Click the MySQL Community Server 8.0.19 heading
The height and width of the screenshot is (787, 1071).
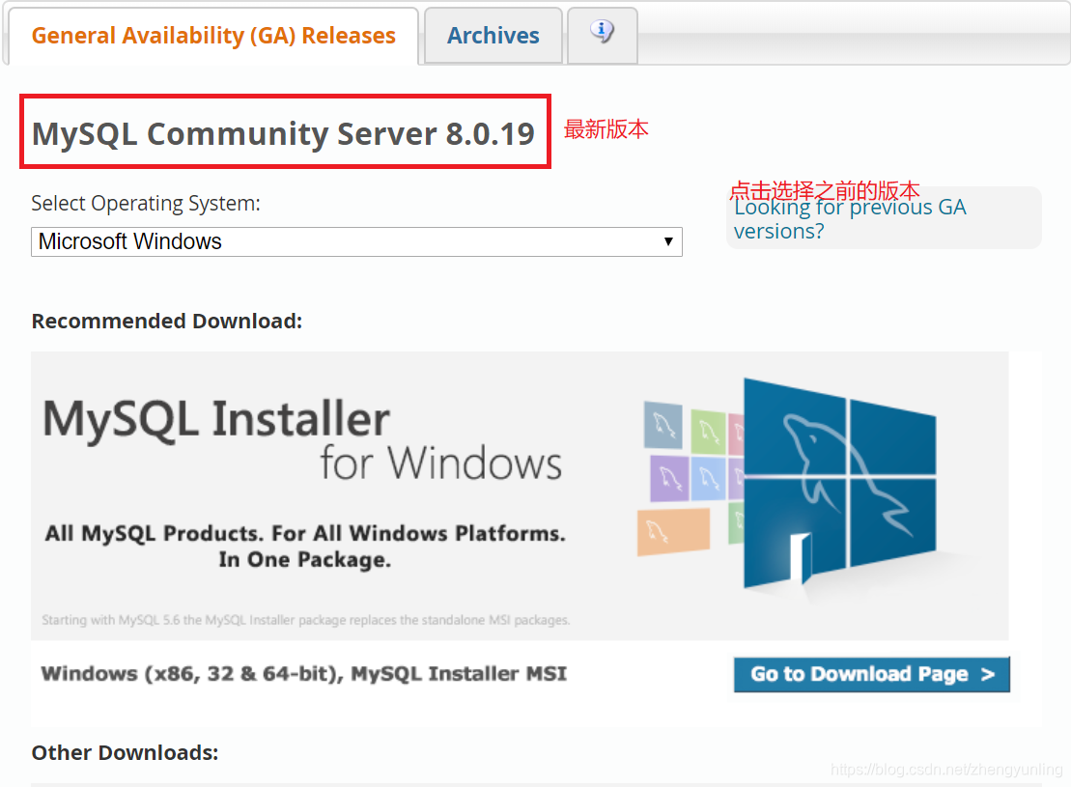click(284, 133)
